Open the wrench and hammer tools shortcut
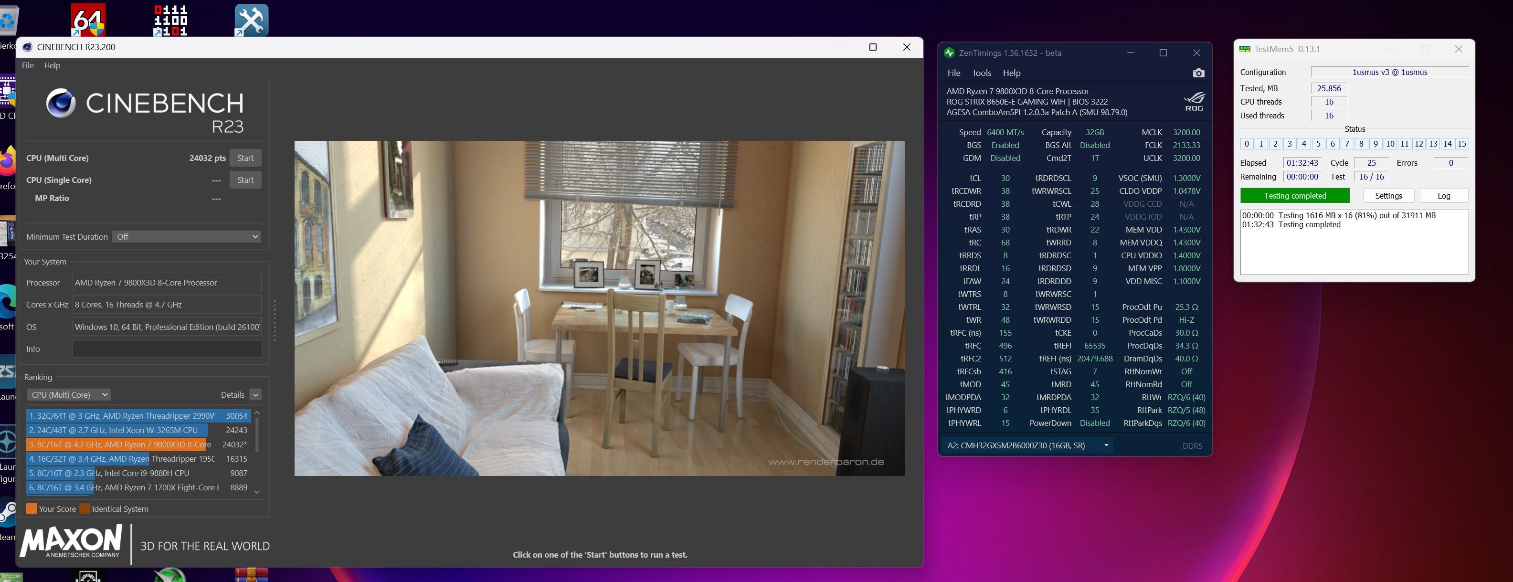 252,21
